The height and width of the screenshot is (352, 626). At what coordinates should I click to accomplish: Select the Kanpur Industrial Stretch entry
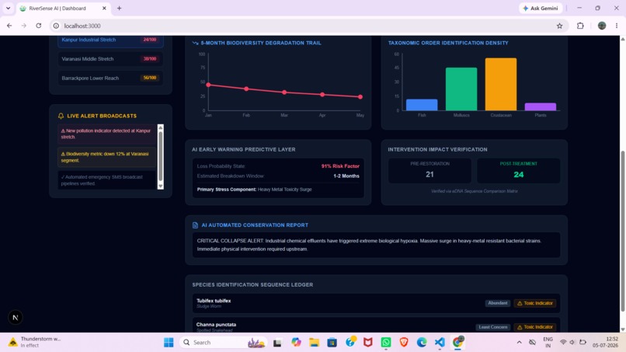click(110, 41)
